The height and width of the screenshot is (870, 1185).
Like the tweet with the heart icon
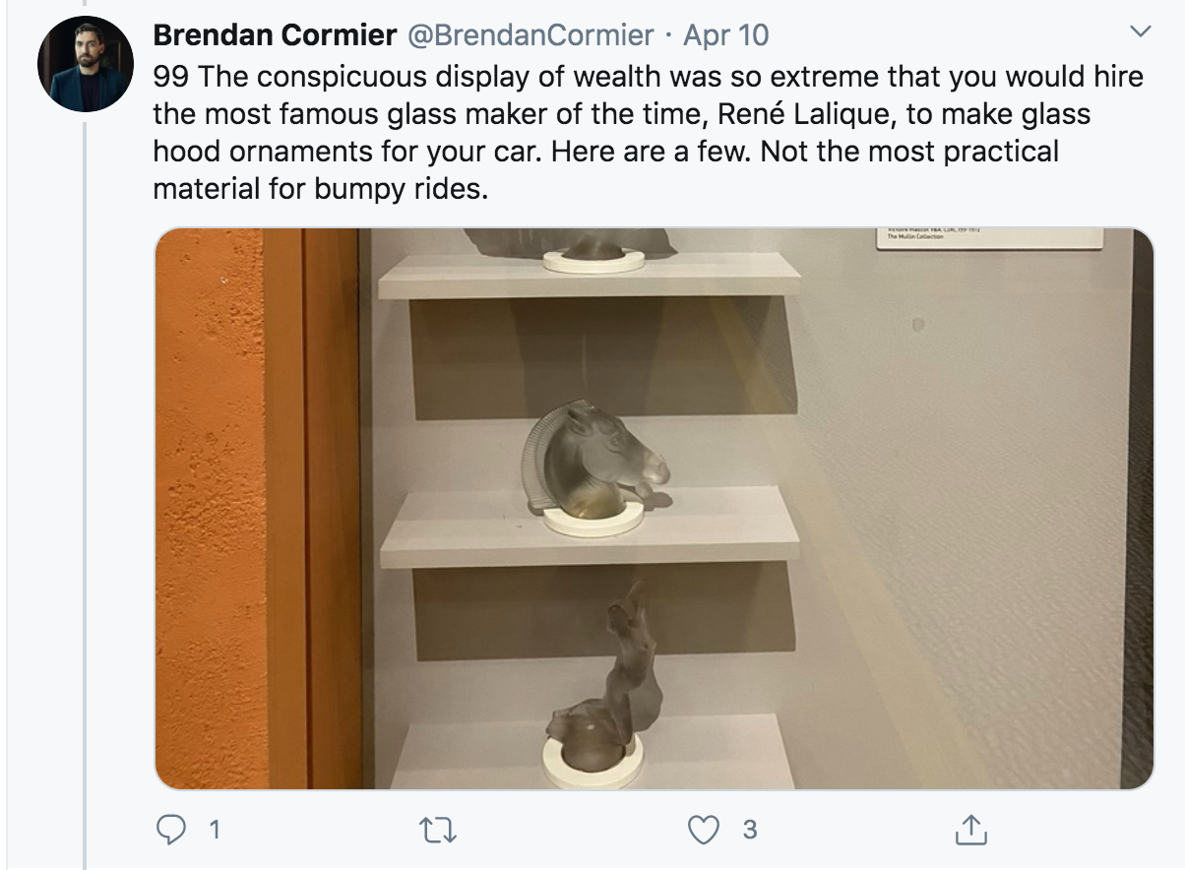(x=703, y=830)
